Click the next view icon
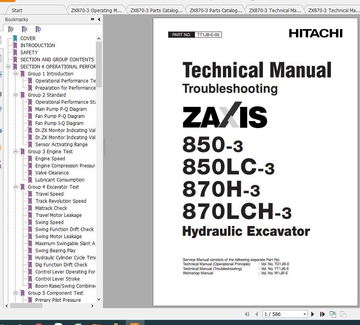360x325 pixels. tap(343, 314)
